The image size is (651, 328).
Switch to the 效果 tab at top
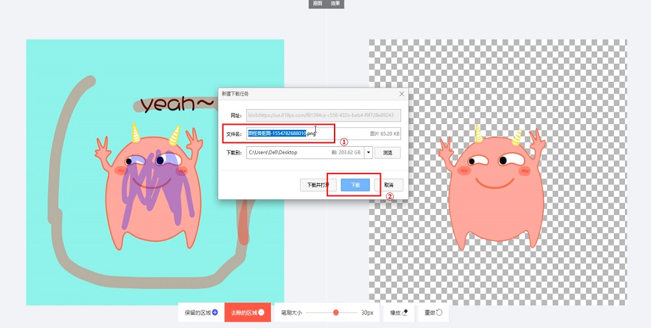pos(335,4)
